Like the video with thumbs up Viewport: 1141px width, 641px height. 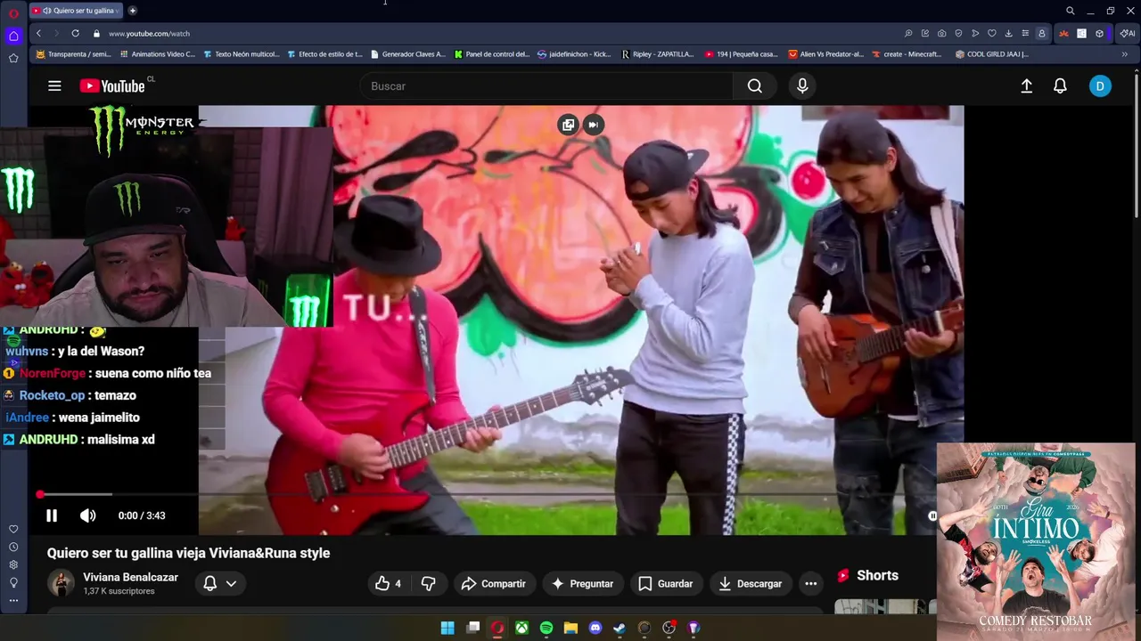[x=388, y=584]
